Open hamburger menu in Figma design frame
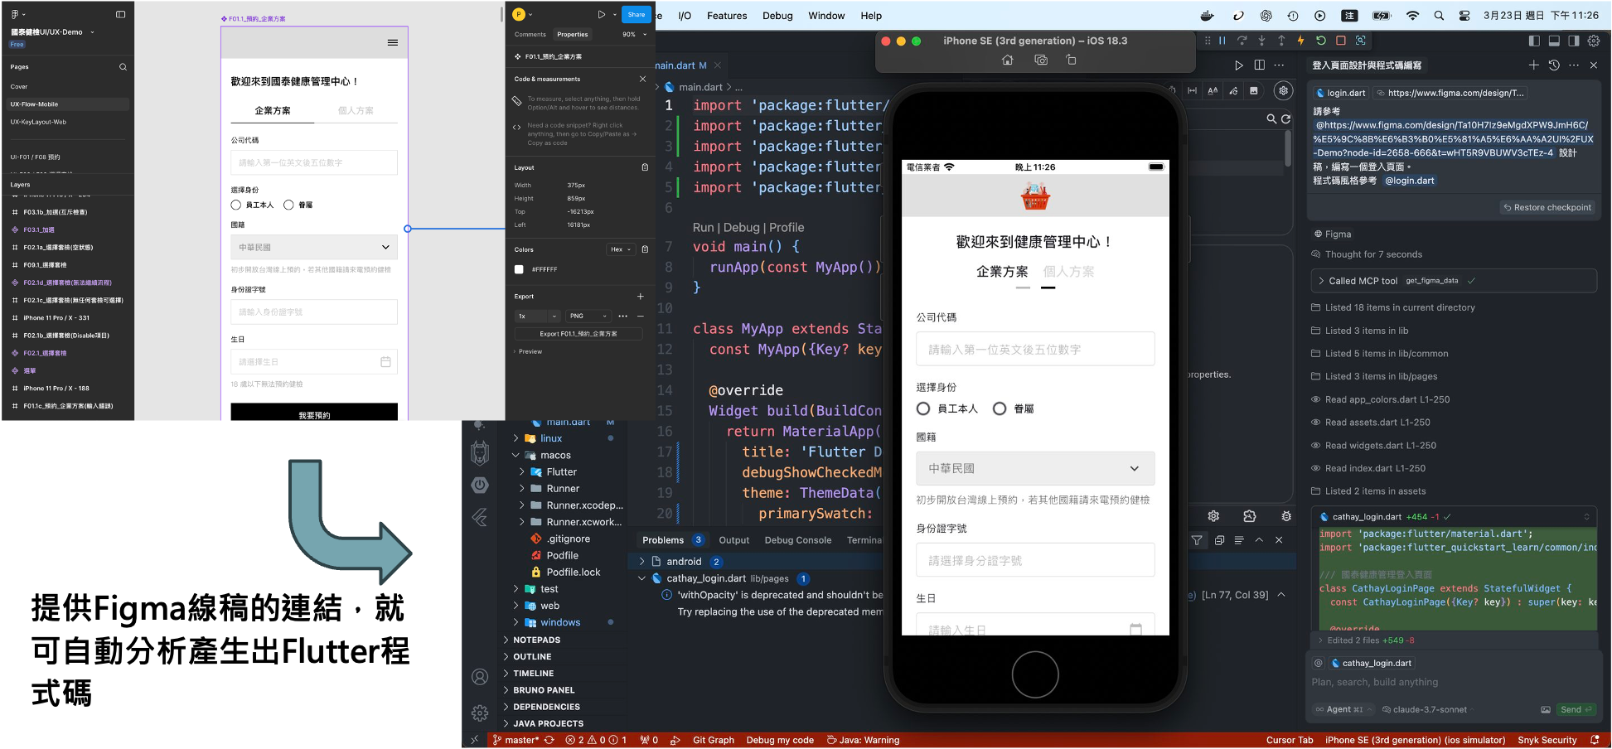This screenshot has width=1612, height=749. (x=393, y=42)
